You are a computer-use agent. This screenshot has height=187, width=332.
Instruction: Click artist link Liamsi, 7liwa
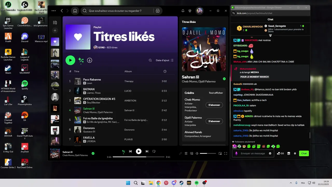click(x=93, y=93)
